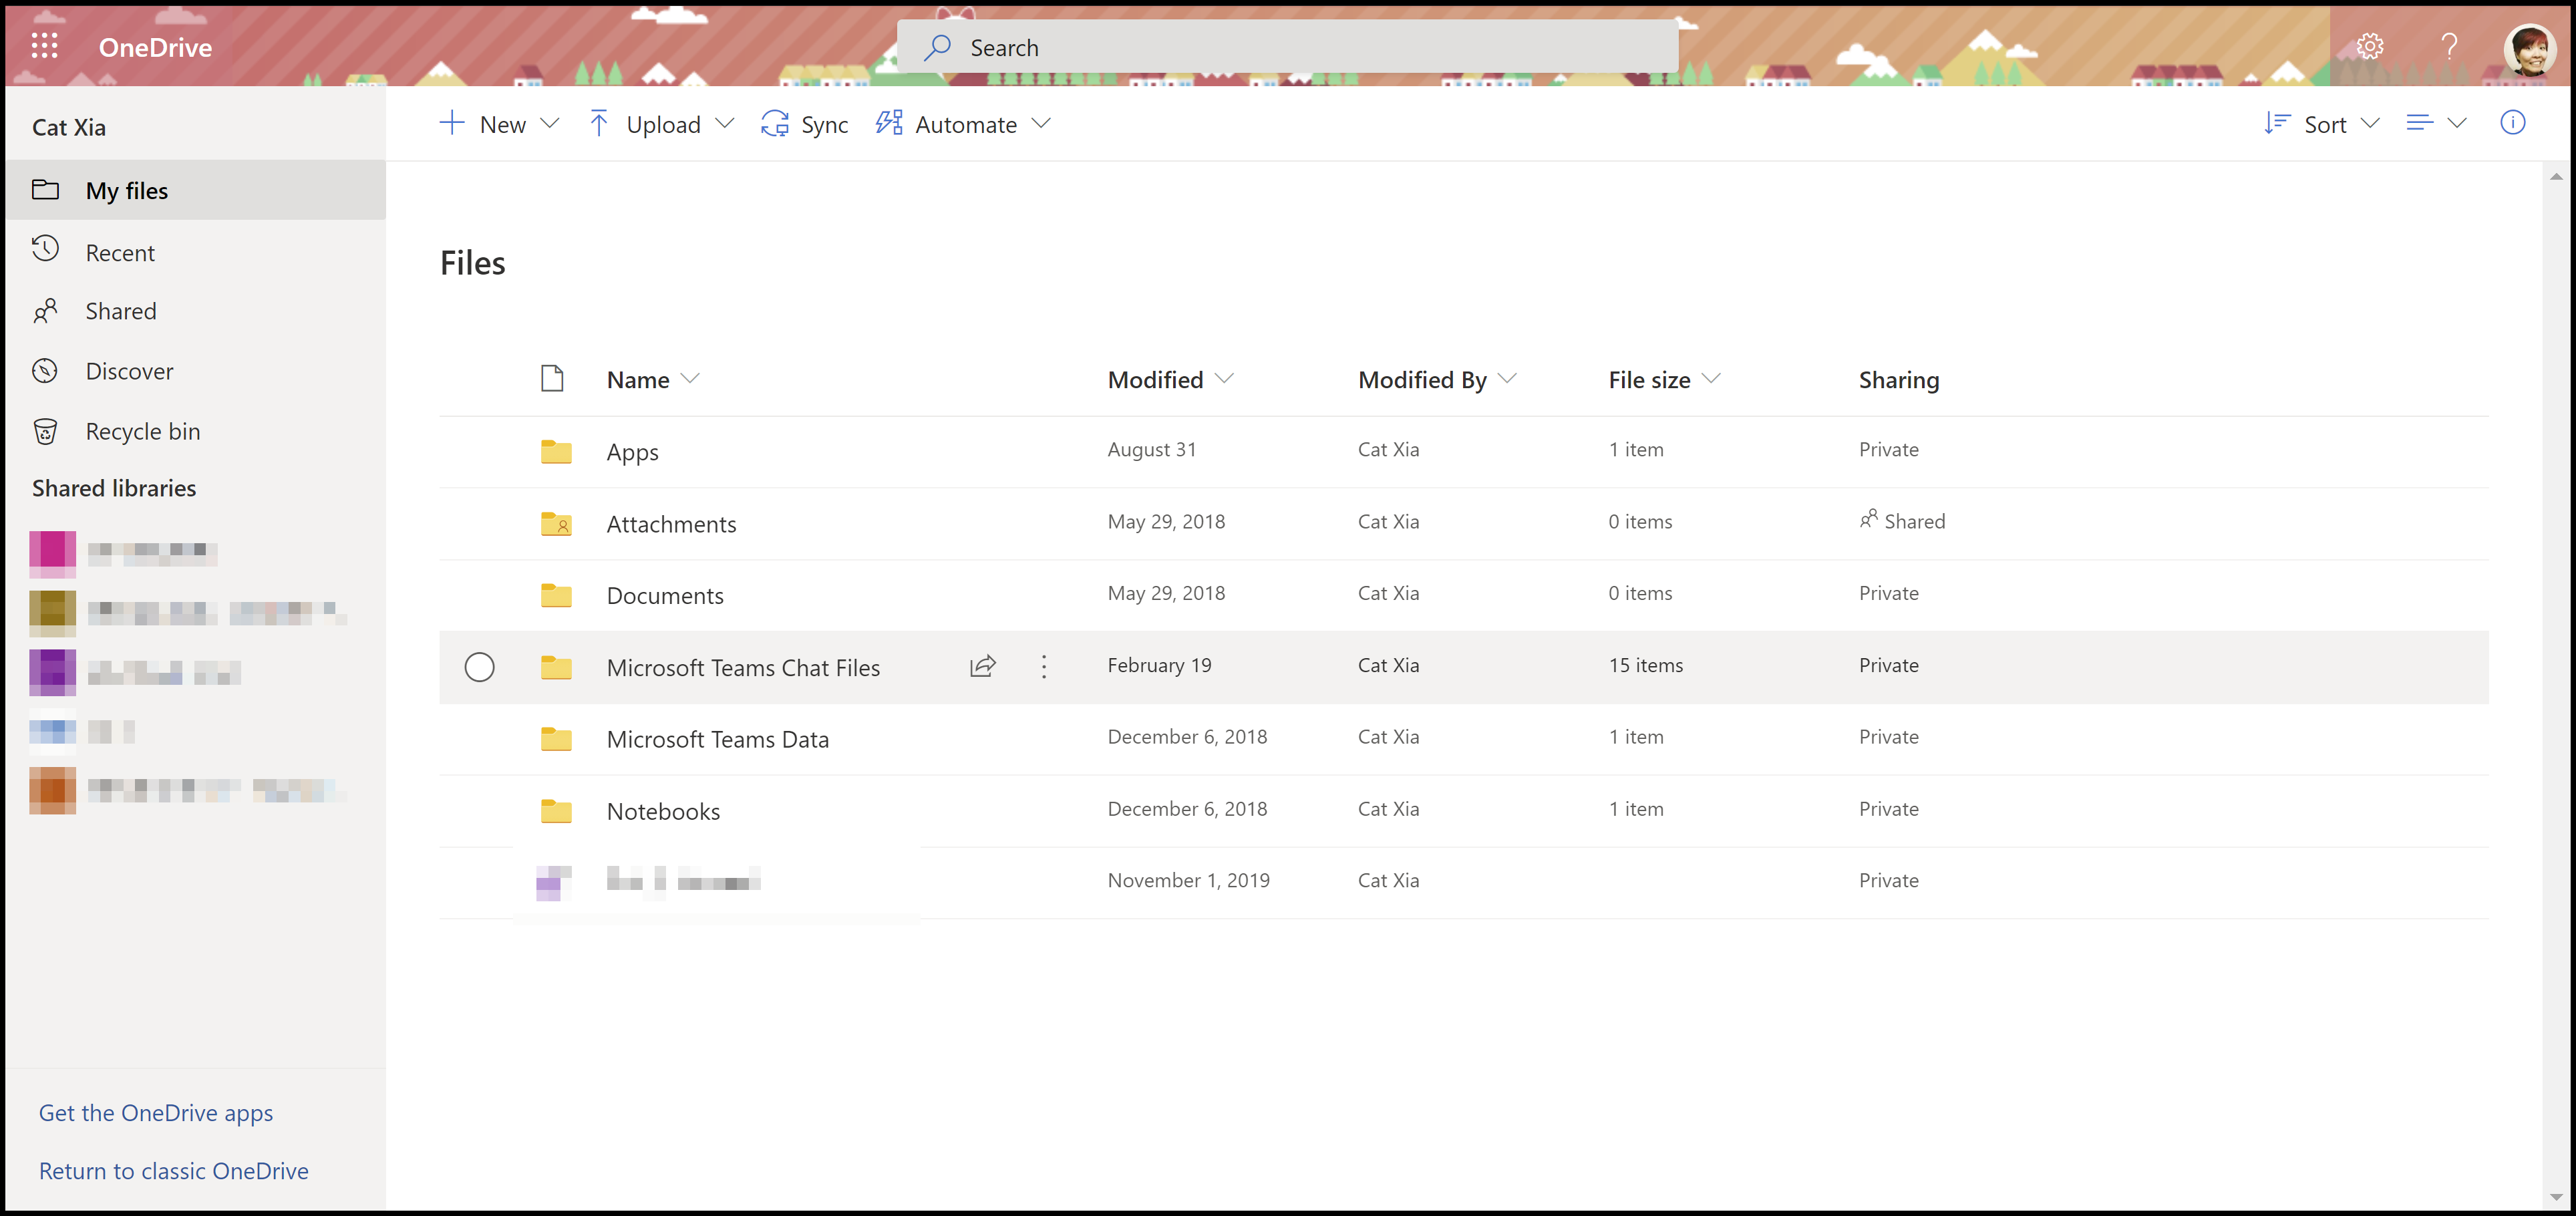Open the settings gear icon

coord(2369,46)
